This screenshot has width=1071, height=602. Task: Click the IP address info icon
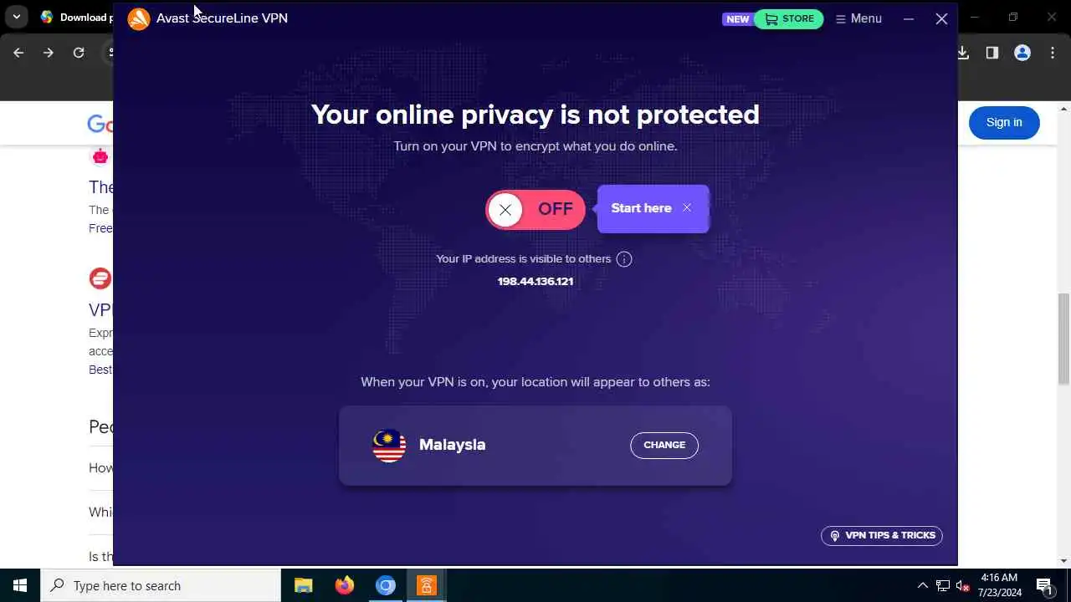pyautogui.click(x=624, y=259)
